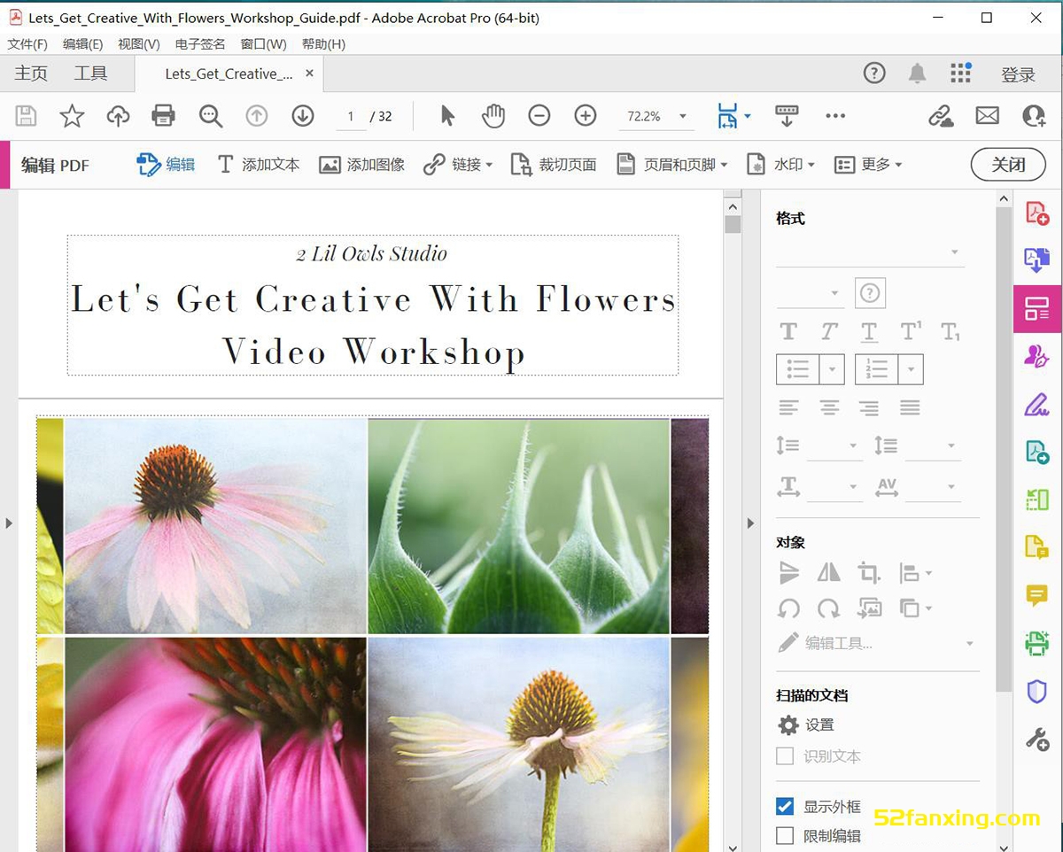Image resolution: width=1063 pixels, height=852 pixels.
Task: Send the file by email envelope icon
Action: [x=988, y=116]
